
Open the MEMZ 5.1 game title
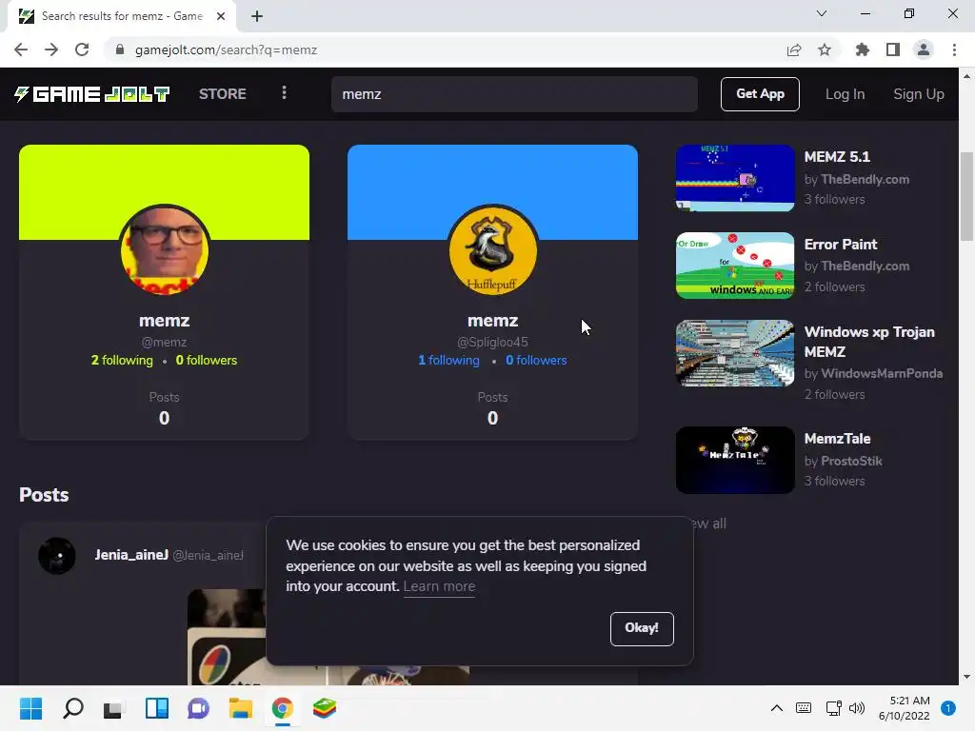tap(837, 157)
